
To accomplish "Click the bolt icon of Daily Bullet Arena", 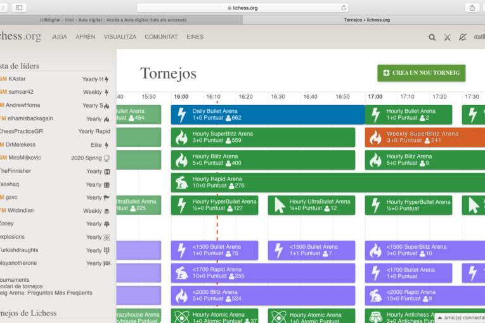I will [182, 115].
